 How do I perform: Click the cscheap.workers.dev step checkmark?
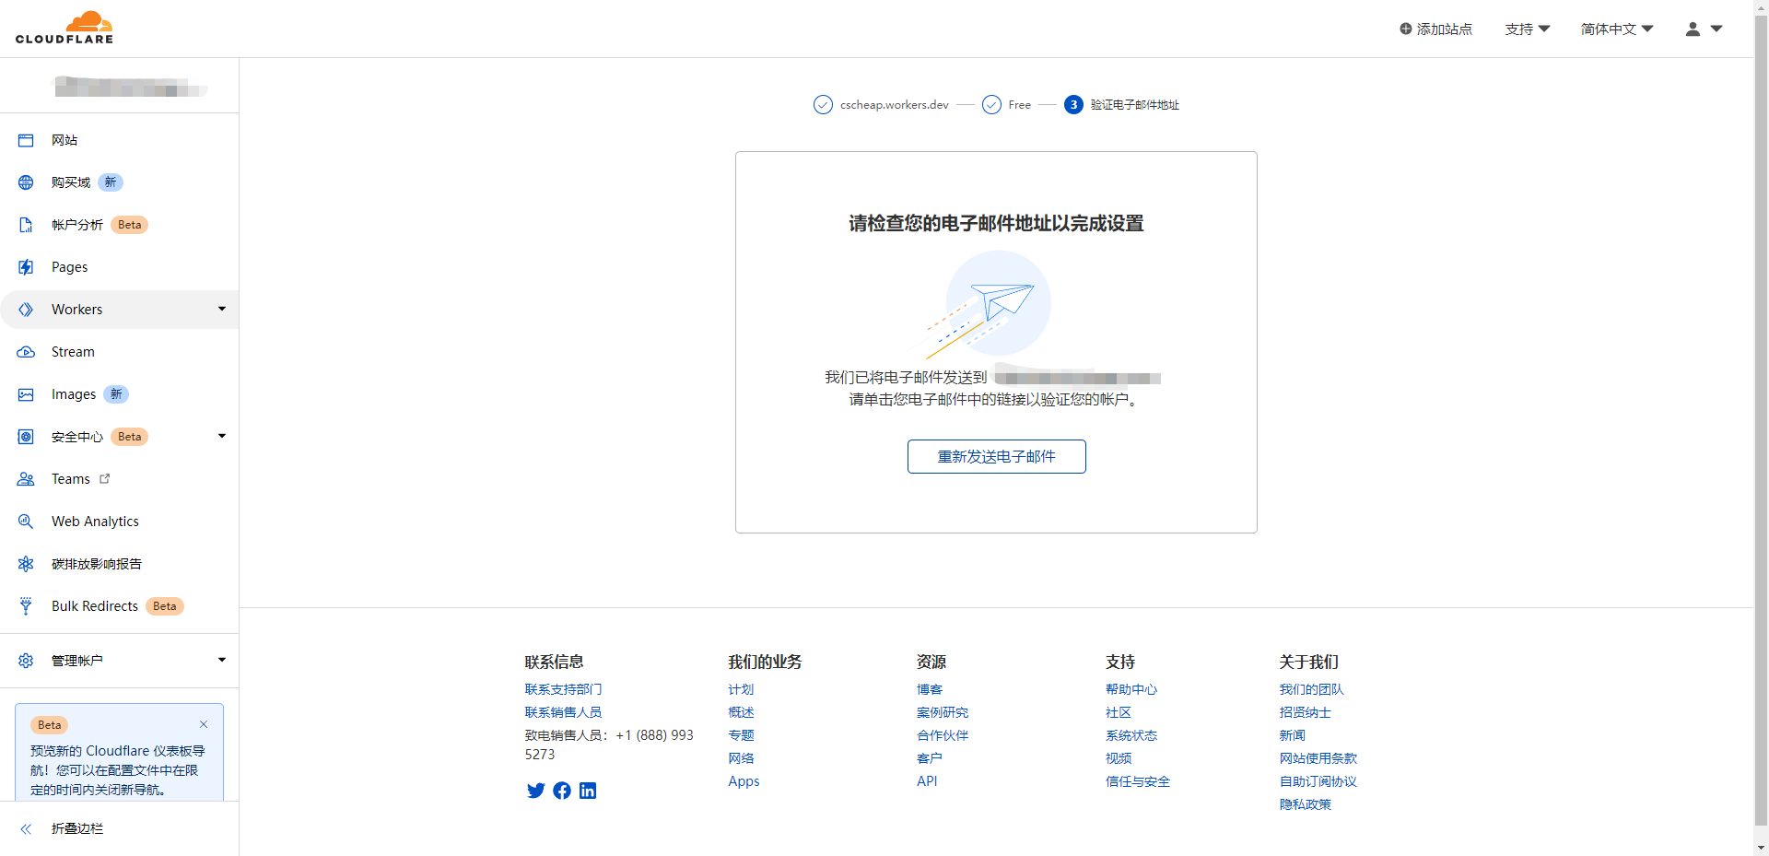pos(823,105)
